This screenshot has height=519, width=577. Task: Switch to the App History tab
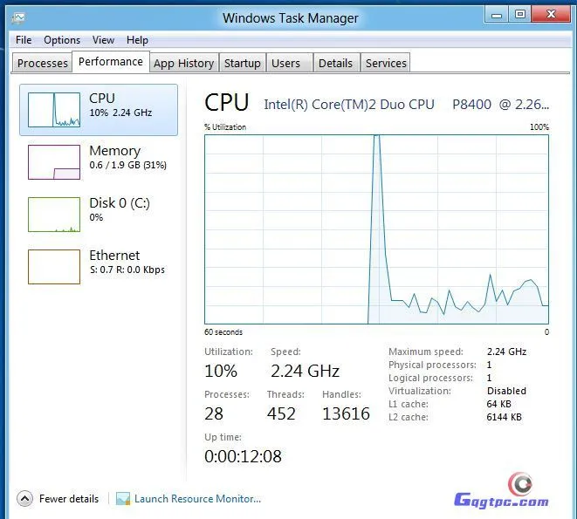point(183,63)
